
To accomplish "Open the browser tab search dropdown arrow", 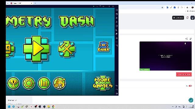I will coord(8,3).
